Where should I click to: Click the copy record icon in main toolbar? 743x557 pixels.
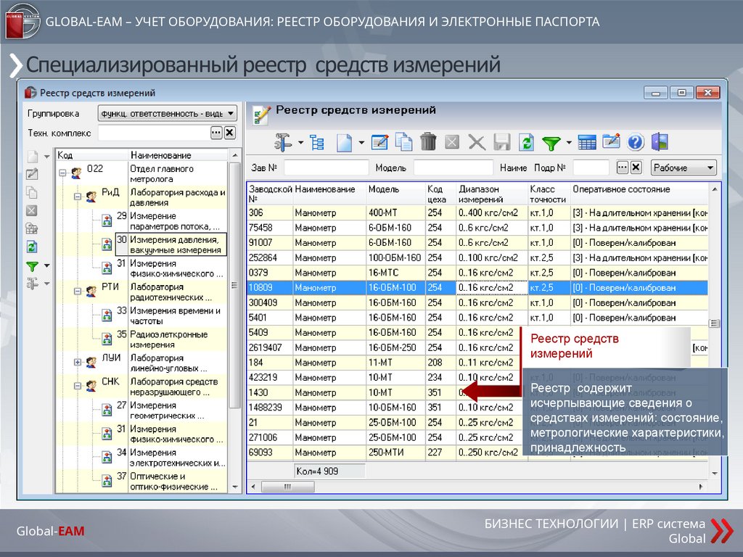click(x=403, y=142)
